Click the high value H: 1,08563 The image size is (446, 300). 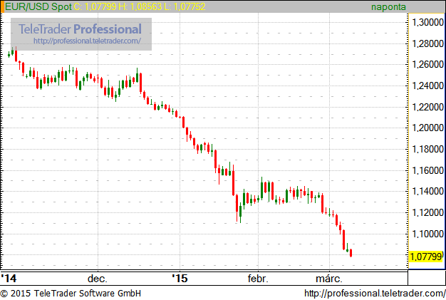point(140,6)
